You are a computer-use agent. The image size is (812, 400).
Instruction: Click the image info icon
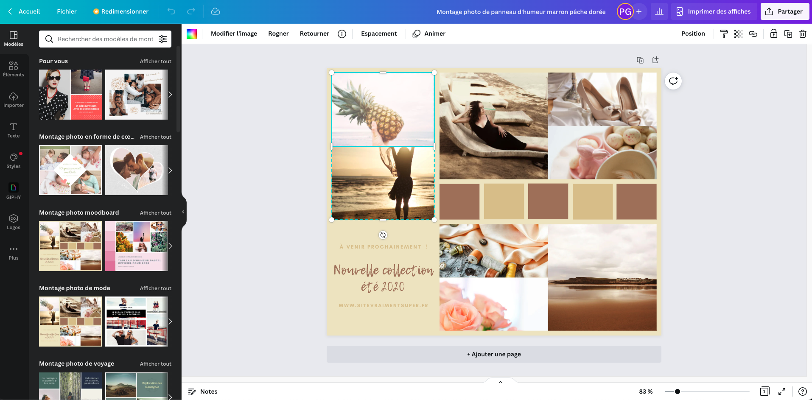[x=342, y=34]
